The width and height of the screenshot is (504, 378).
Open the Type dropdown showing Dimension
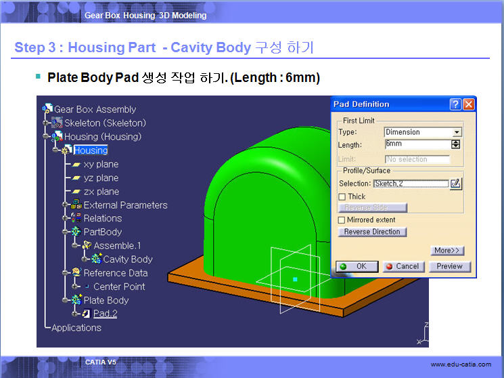tap(457, 132)
